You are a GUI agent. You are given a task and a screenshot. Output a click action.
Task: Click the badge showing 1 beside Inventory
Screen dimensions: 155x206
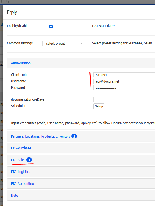coord(74,136)
